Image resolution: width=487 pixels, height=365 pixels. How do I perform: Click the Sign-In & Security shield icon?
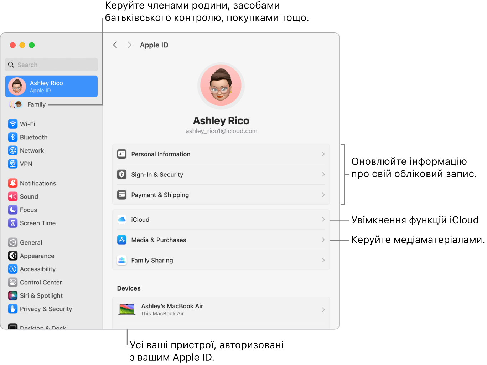point(122,174)
